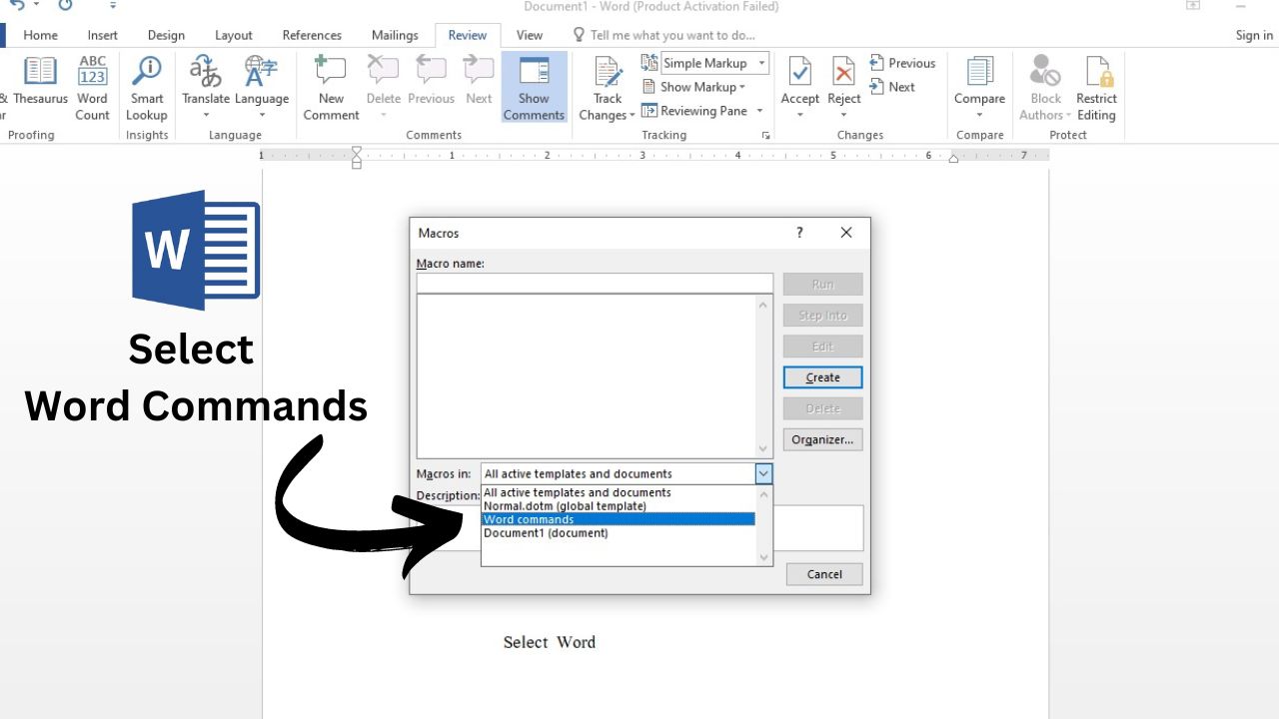The height and width of the screenshot is (719, 1279).
Task: Choose Normal.dotm (global template) option
Action: pos(618,506)
